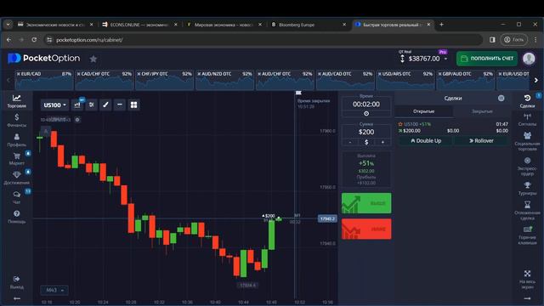Screen dimensions: 544x306
Task: Open new browser tab with plus
Action: tap(441, 25)
